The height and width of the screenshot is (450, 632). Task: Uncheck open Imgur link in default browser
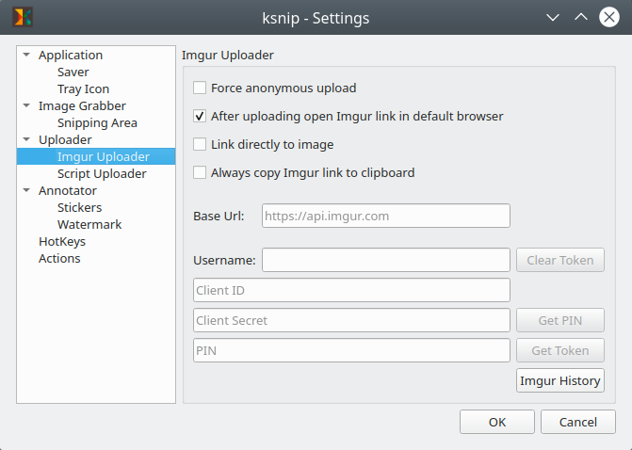pos(200,117)
